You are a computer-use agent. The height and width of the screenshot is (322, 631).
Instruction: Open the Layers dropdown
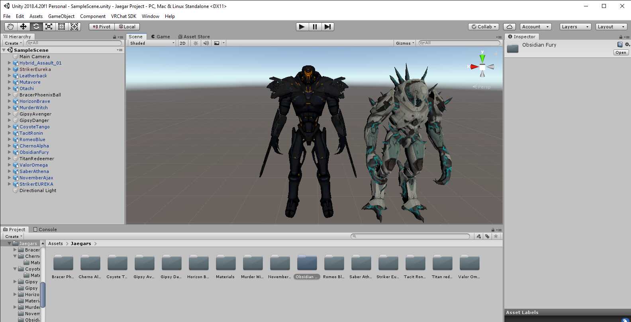click(x=575, y=27)
